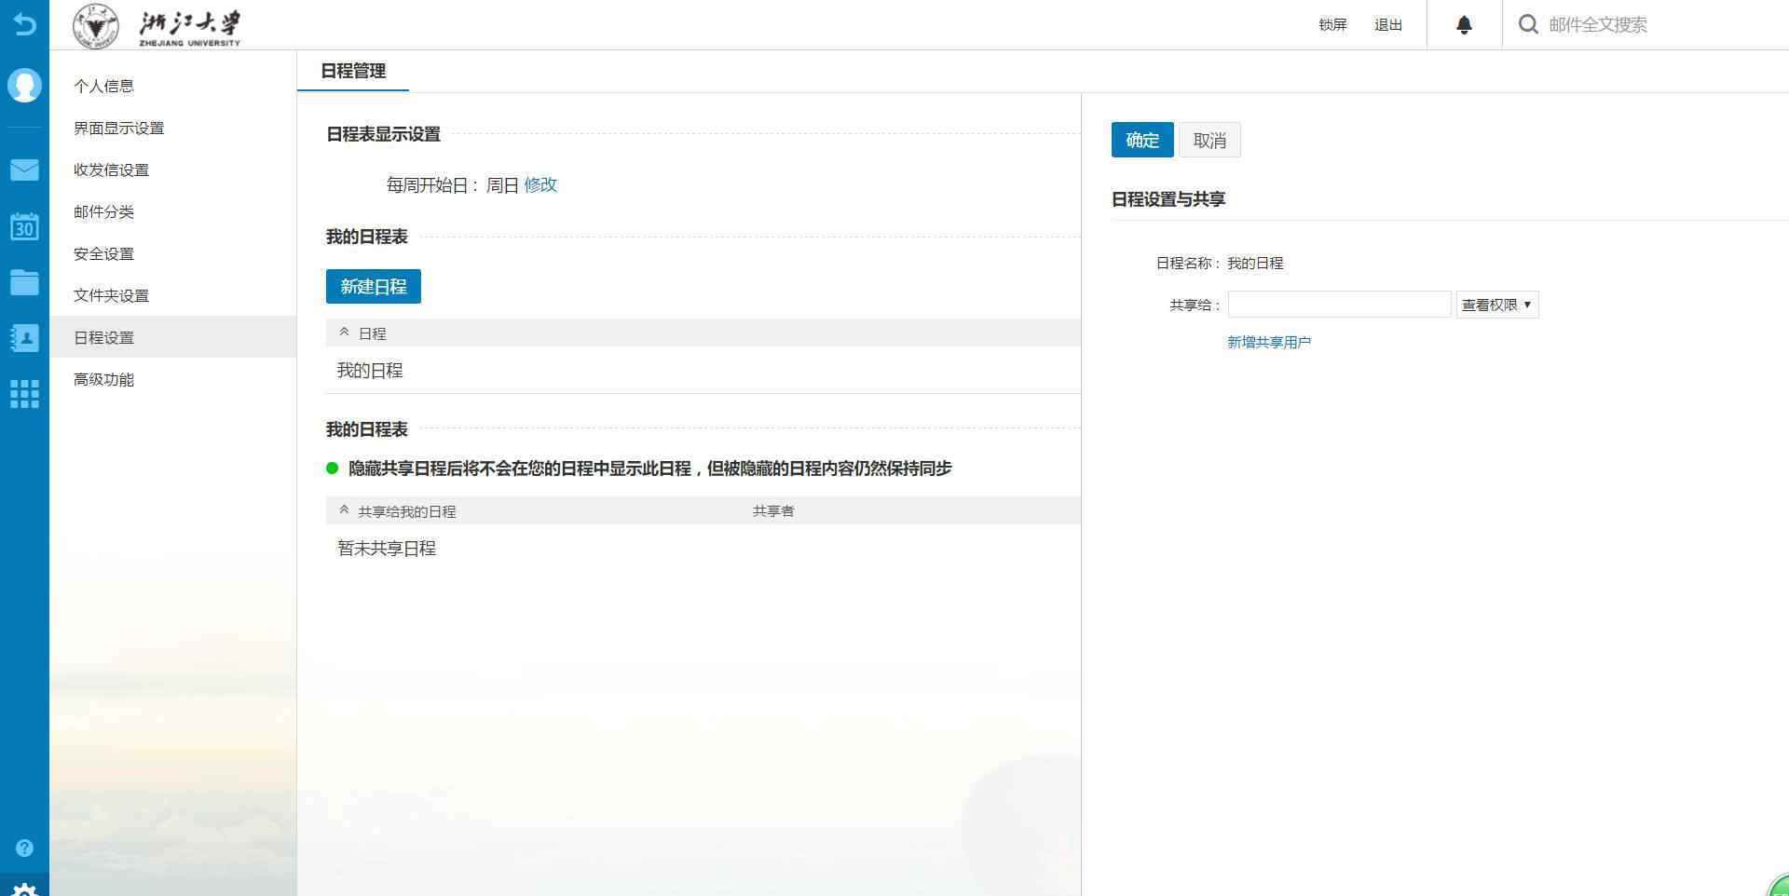Click the help question mark icon
This screenshot has height=896, width=1789.
pos(24,848)
